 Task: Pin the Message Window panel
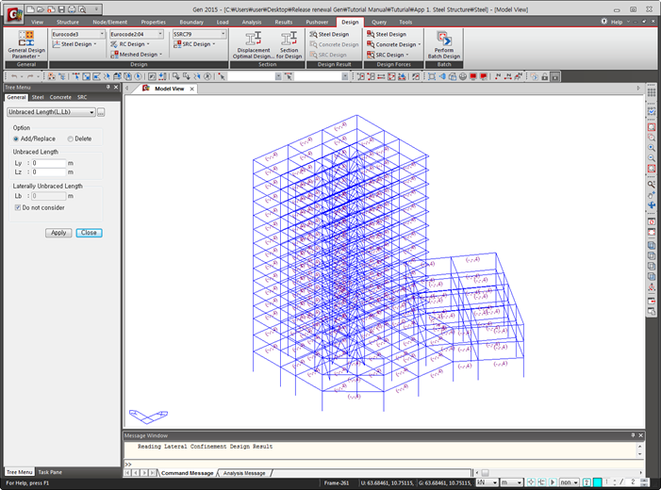point(633,435)
